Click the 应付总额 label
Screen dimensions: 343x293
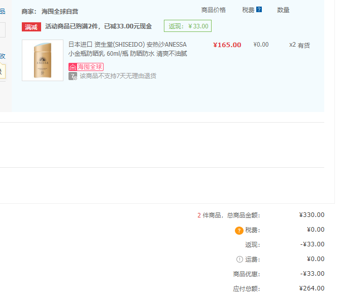[247, 288]
